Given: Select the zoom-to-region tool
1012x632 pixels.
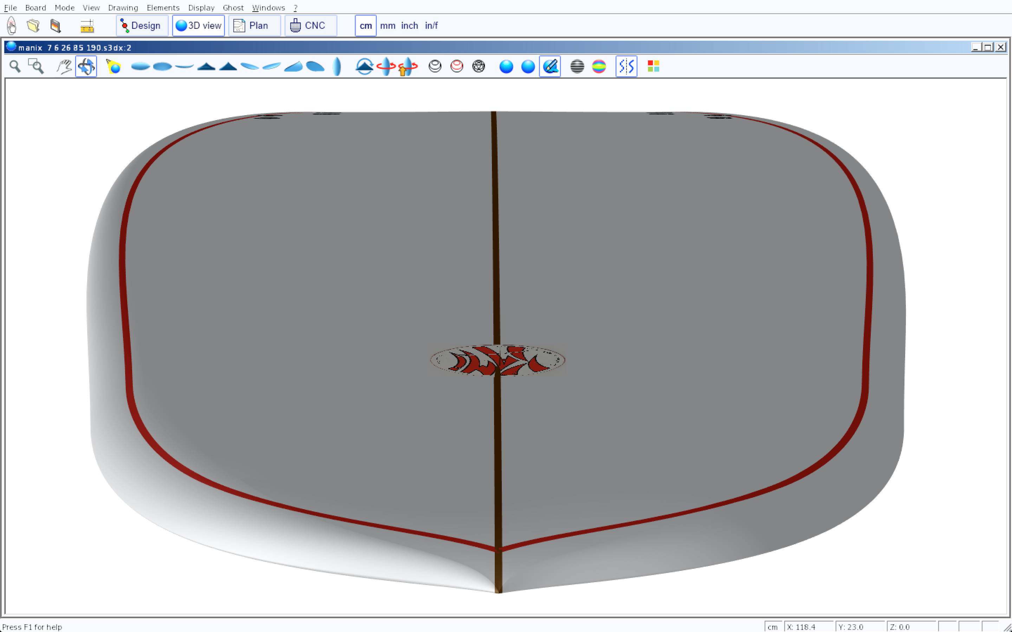Looking at the screenshot, I should 36,66.
